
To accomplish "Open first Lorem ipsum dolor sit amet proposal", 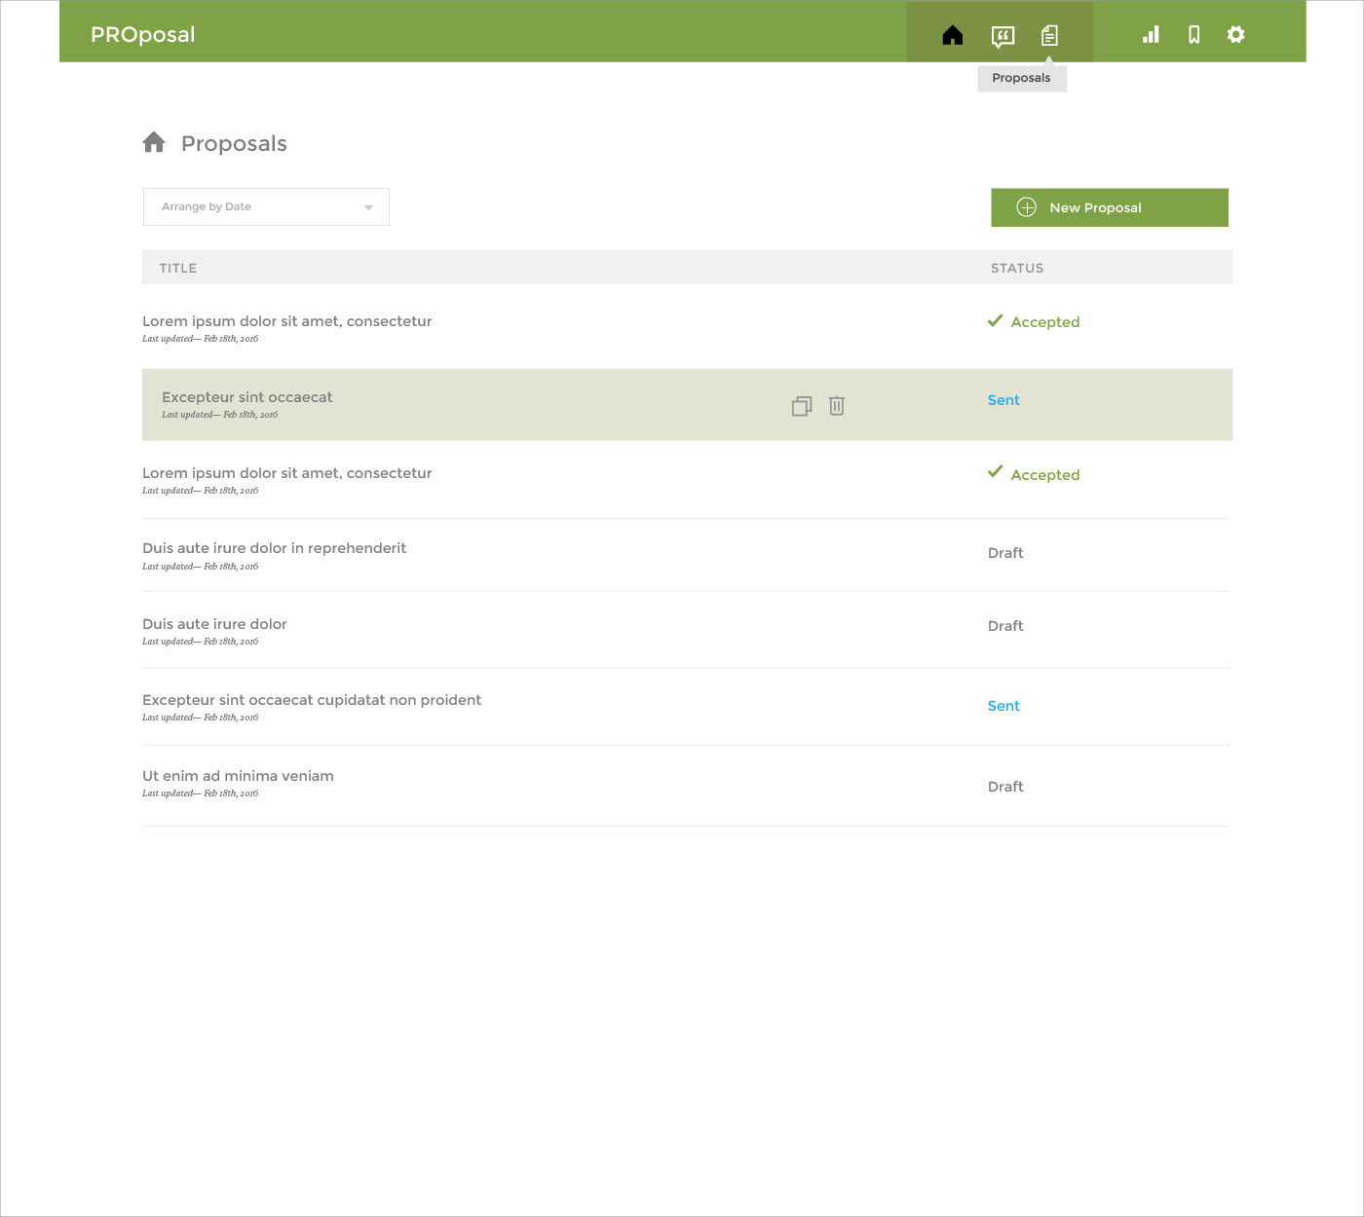I will click(286, 321).
